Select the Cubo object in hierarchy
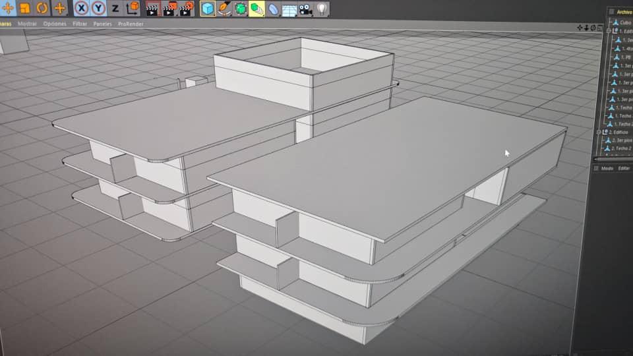The width and height of the screenshot is (633, 356). [624, 22]
